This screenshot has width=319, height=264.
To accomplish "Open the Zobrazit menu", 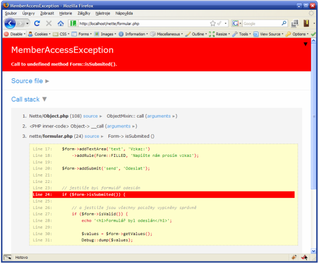I will tap(47, 13).
